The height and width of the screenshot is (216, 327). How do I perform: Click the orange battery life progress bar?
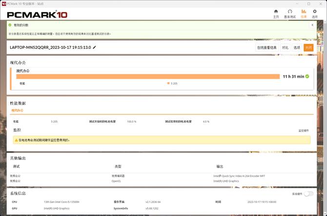click(148, 76)
